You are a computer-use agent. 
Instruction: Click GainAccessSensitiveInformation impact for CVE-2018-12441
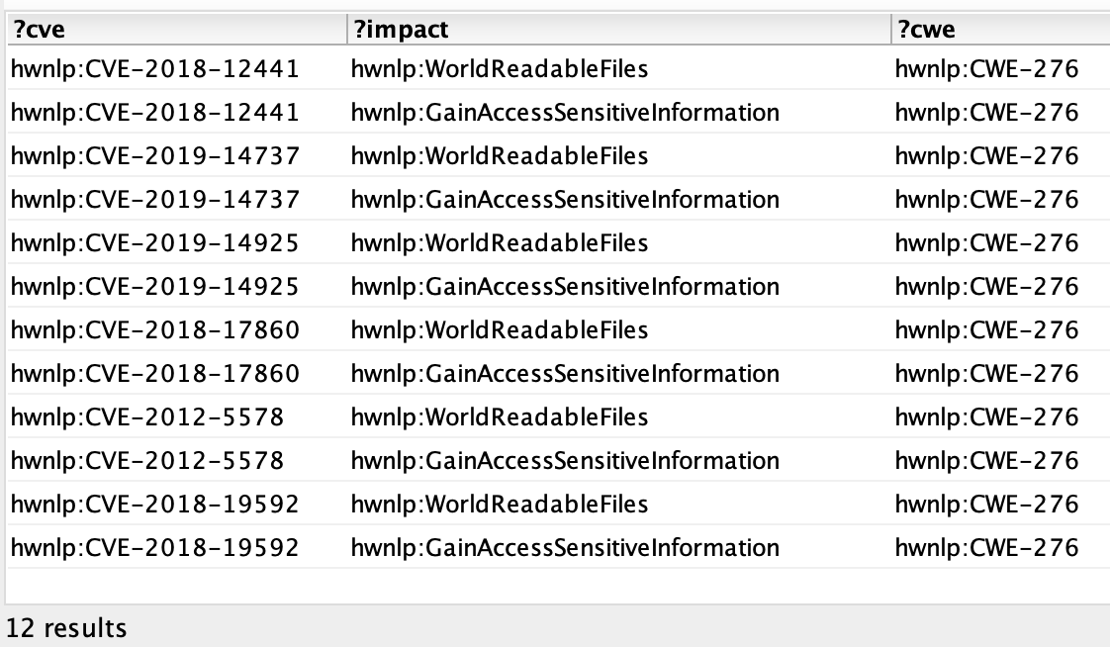565,113
